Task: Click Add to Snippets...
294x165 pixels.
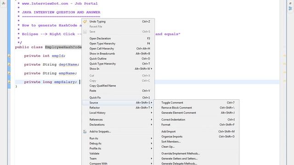Action: (x=118, y=132)
